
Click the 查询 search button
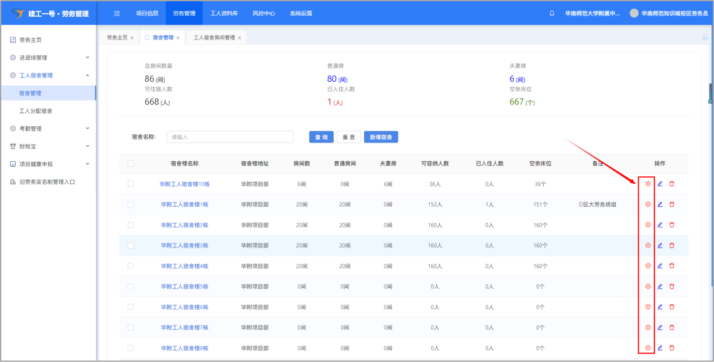pos(321,137)
